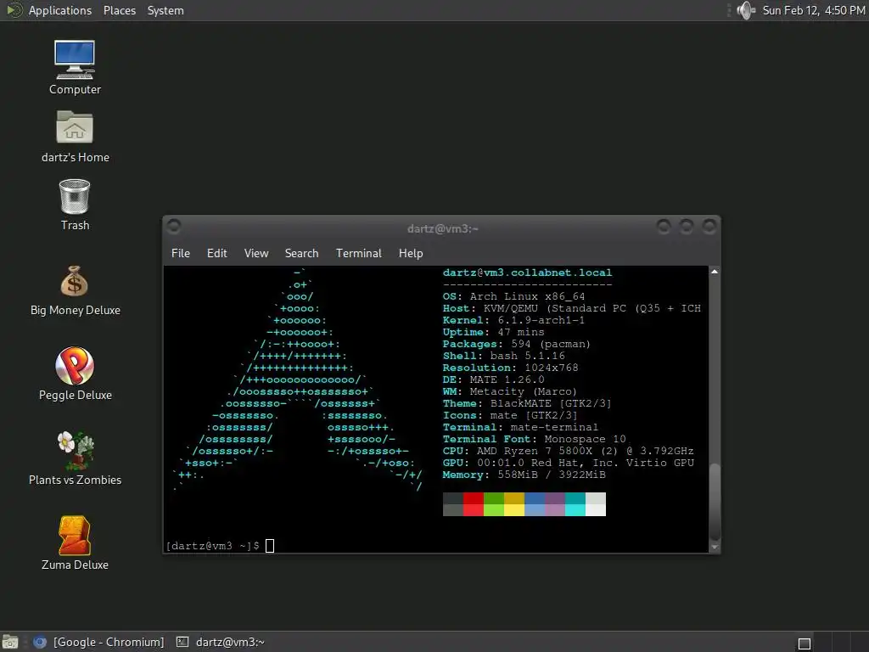Click the workspace switcher square in bottom panel

point(805,644)
